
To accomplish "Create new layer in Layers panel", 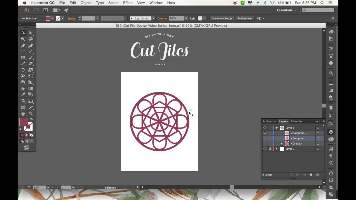I will (311, 175).
